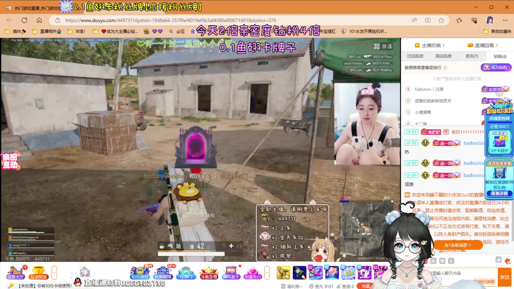Viewport: 514px width, 289px height.
Task: Toggle the chat filter 滤 button
Action: [x=498, y=260]
